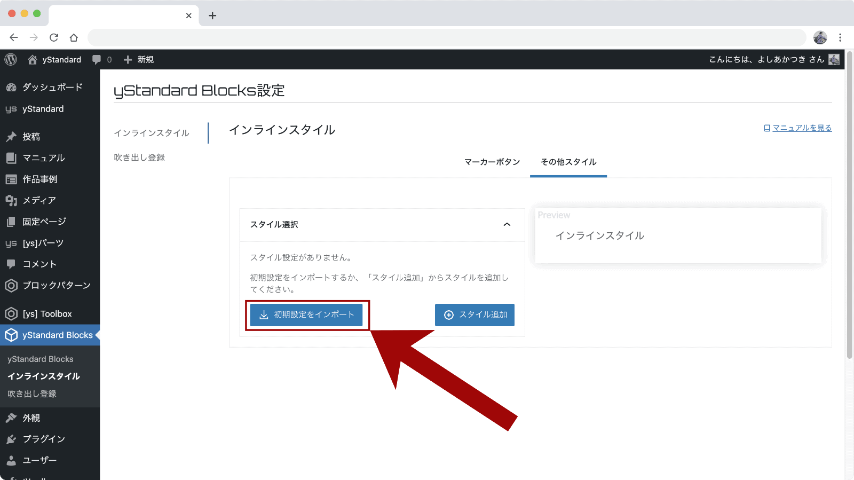This screenshot has height=480, width=854.
Task: Select yStandard Blocks submenu entry
Action: coord(41,359)
